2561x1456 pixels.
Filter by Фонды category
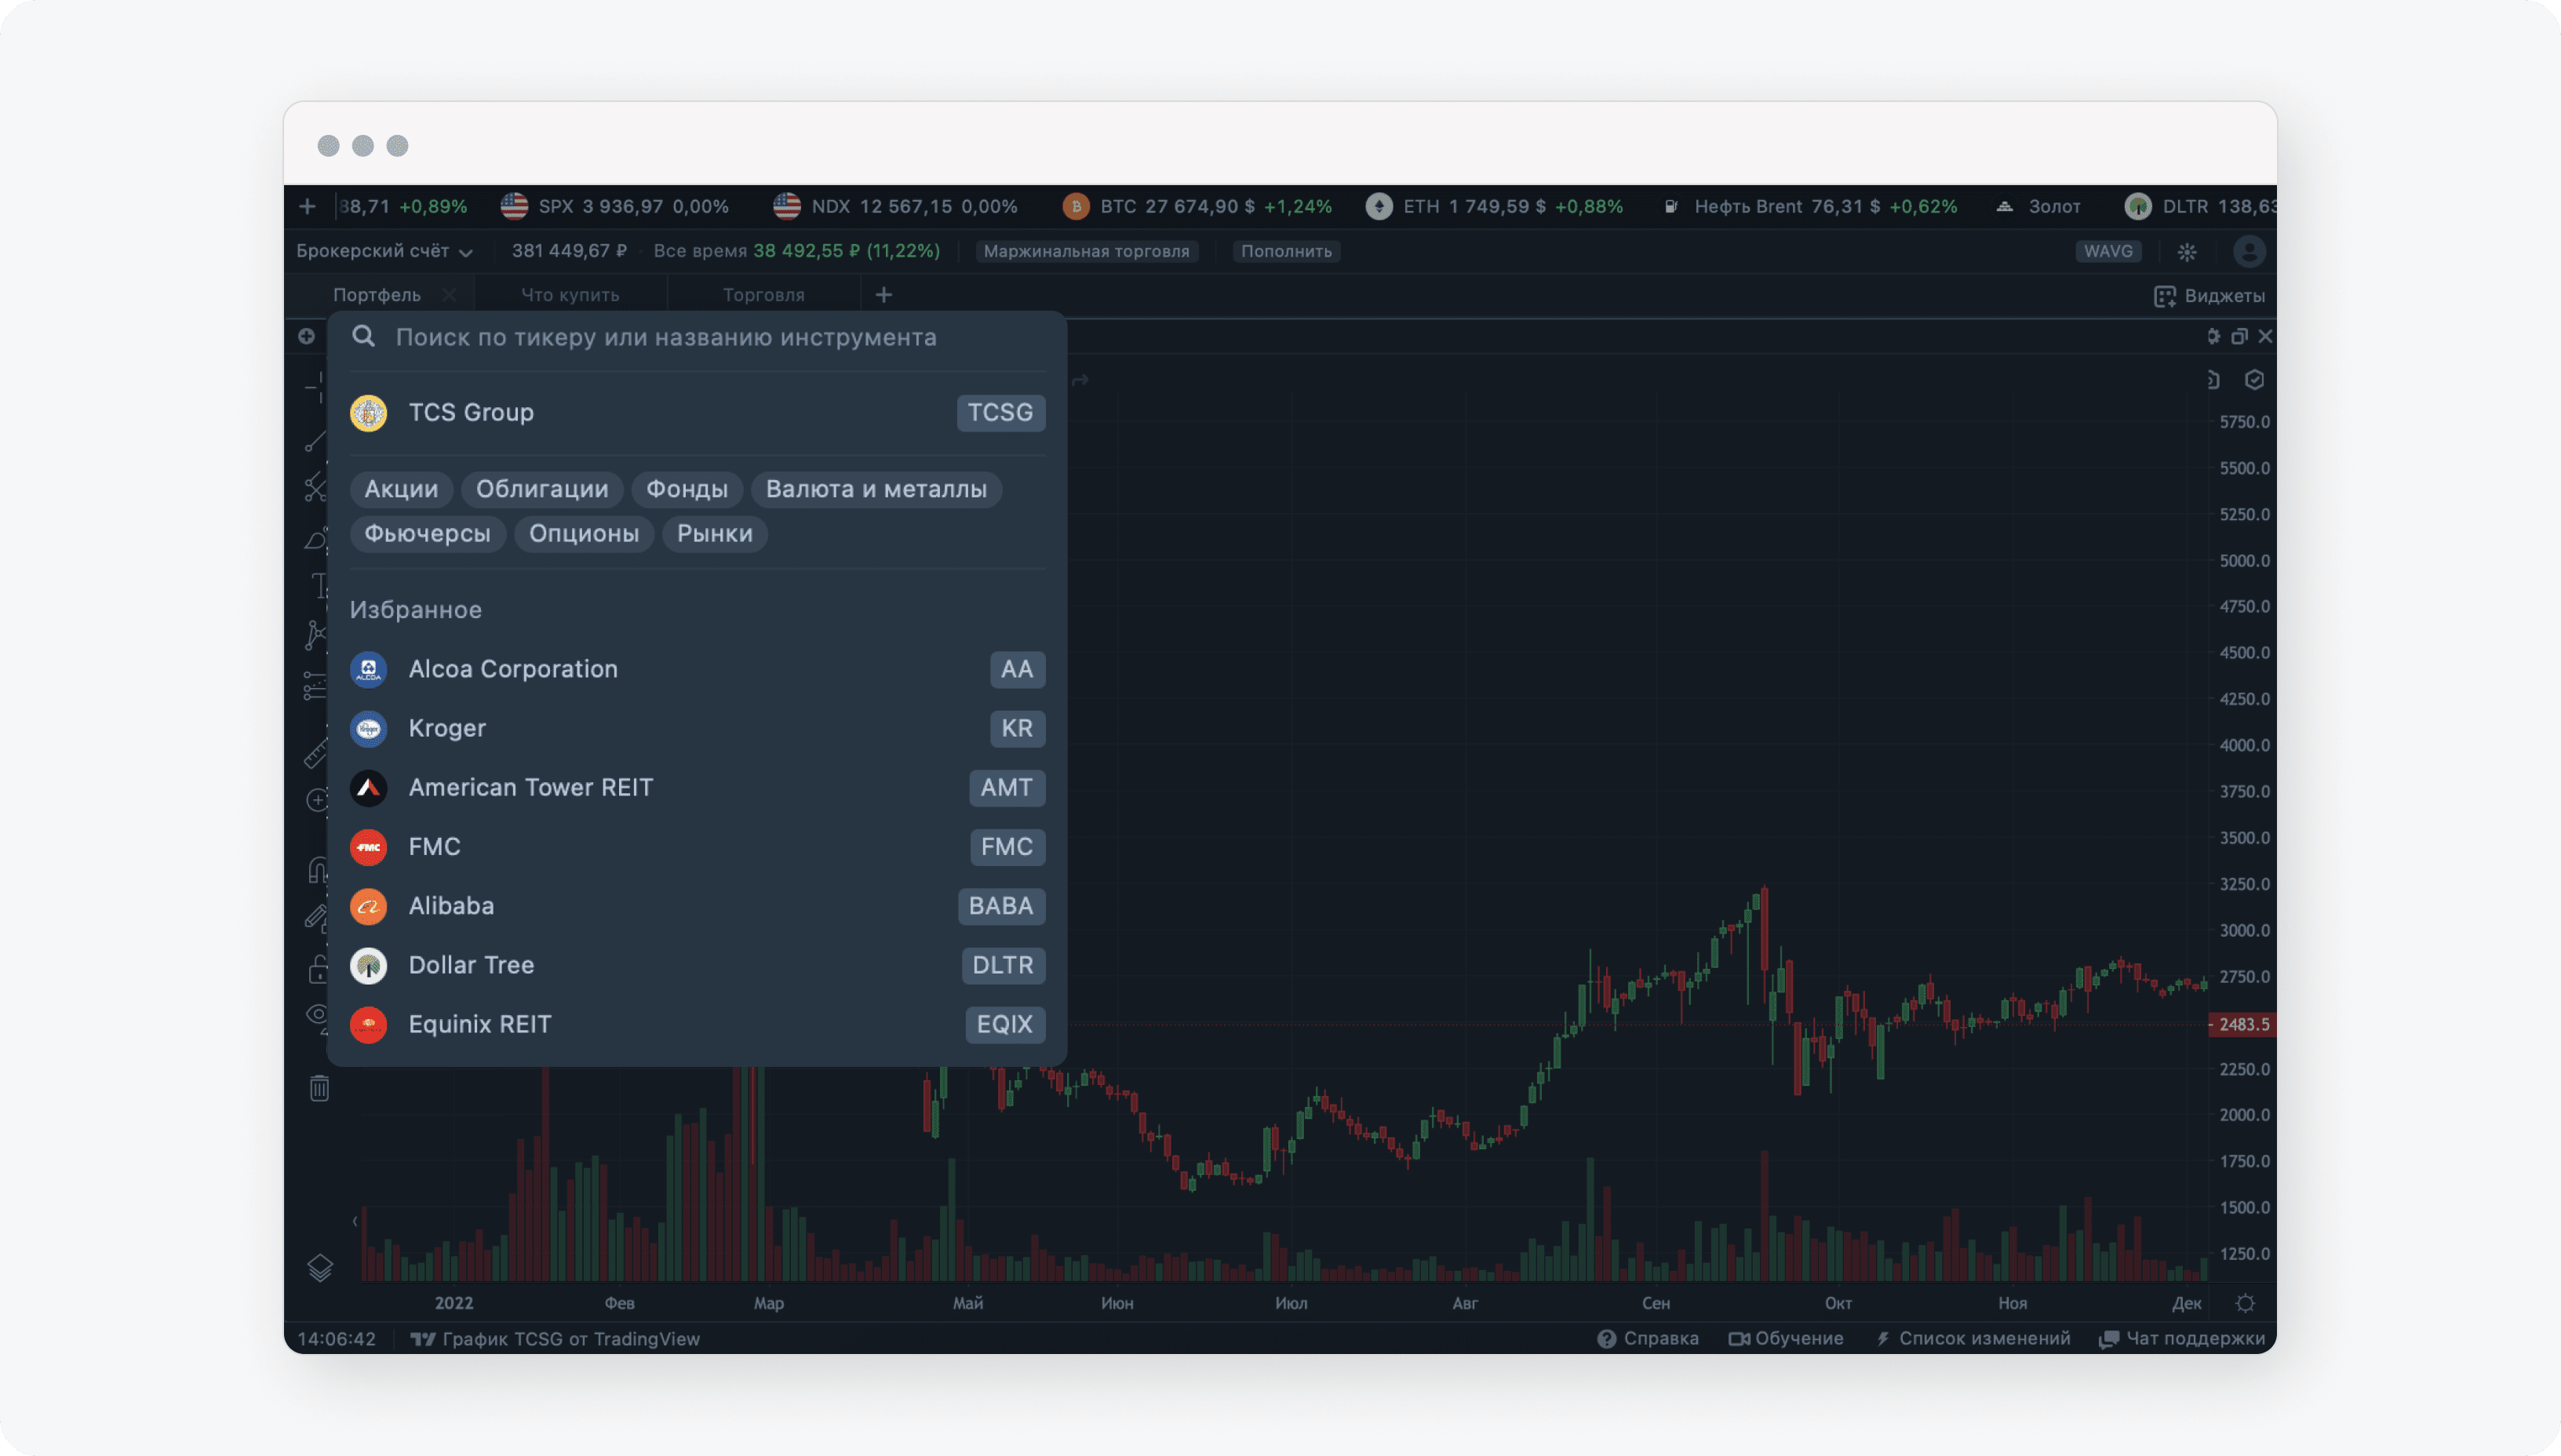click(x=686, y=489)
